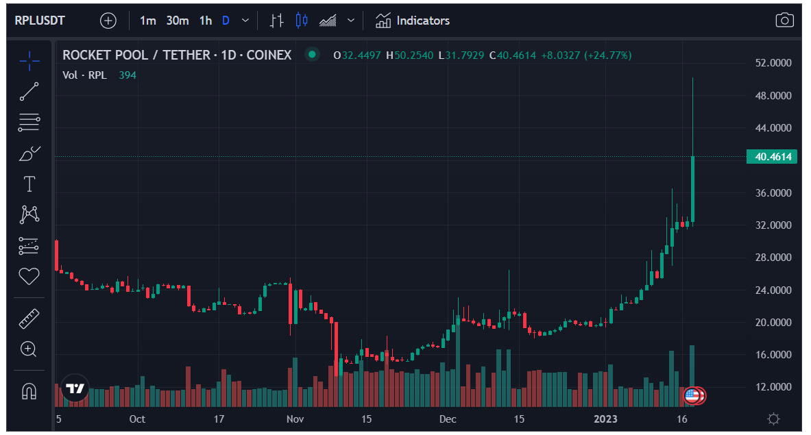This screenshot has width=811, height=435.
Task: Open the Indicators menu
Action: click(412, 21)
